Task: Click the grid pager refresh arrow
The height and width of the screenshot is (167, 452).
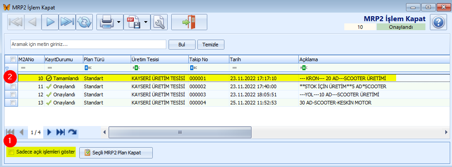Action: [73, 132]
